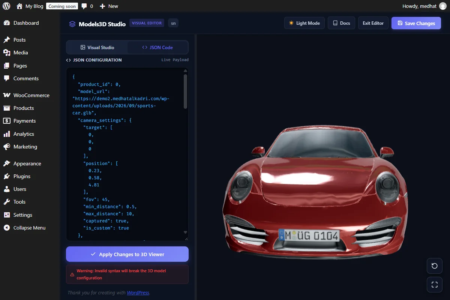Switch to the JSON Code tab

point(157,48)
